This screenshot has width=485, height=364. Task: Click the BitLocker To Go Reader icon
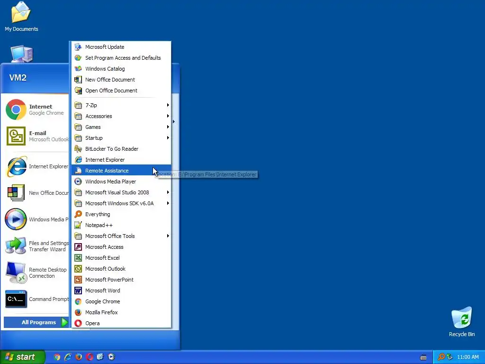[x=78, y=149]
